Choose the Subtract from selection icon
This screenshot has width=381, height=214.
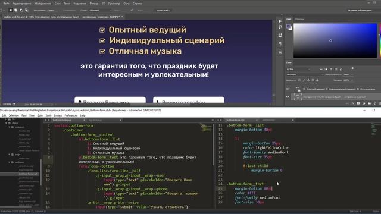21,10
